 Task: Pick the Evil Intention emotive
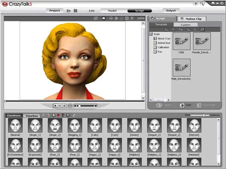[x=15, y=145]
